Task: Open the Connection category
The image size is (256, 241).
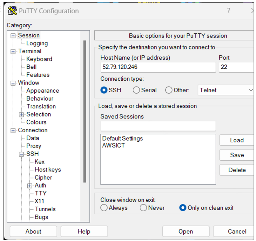Action: click(x=33, y=130)
